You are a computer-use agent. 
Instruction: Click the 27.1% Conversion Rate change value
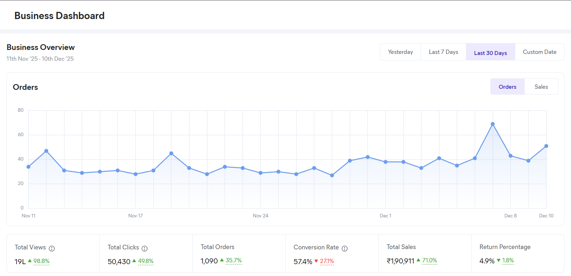[x=327, y=261]
